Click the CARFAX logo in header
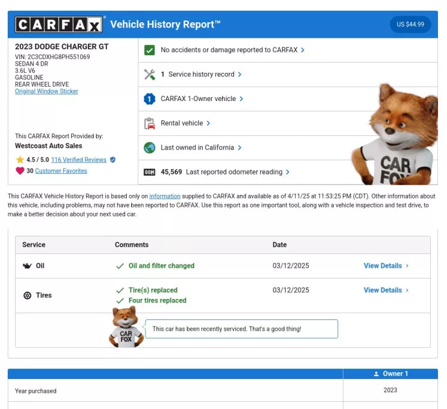This screenshot has height=409, width=447. click(x=58, y=25)
